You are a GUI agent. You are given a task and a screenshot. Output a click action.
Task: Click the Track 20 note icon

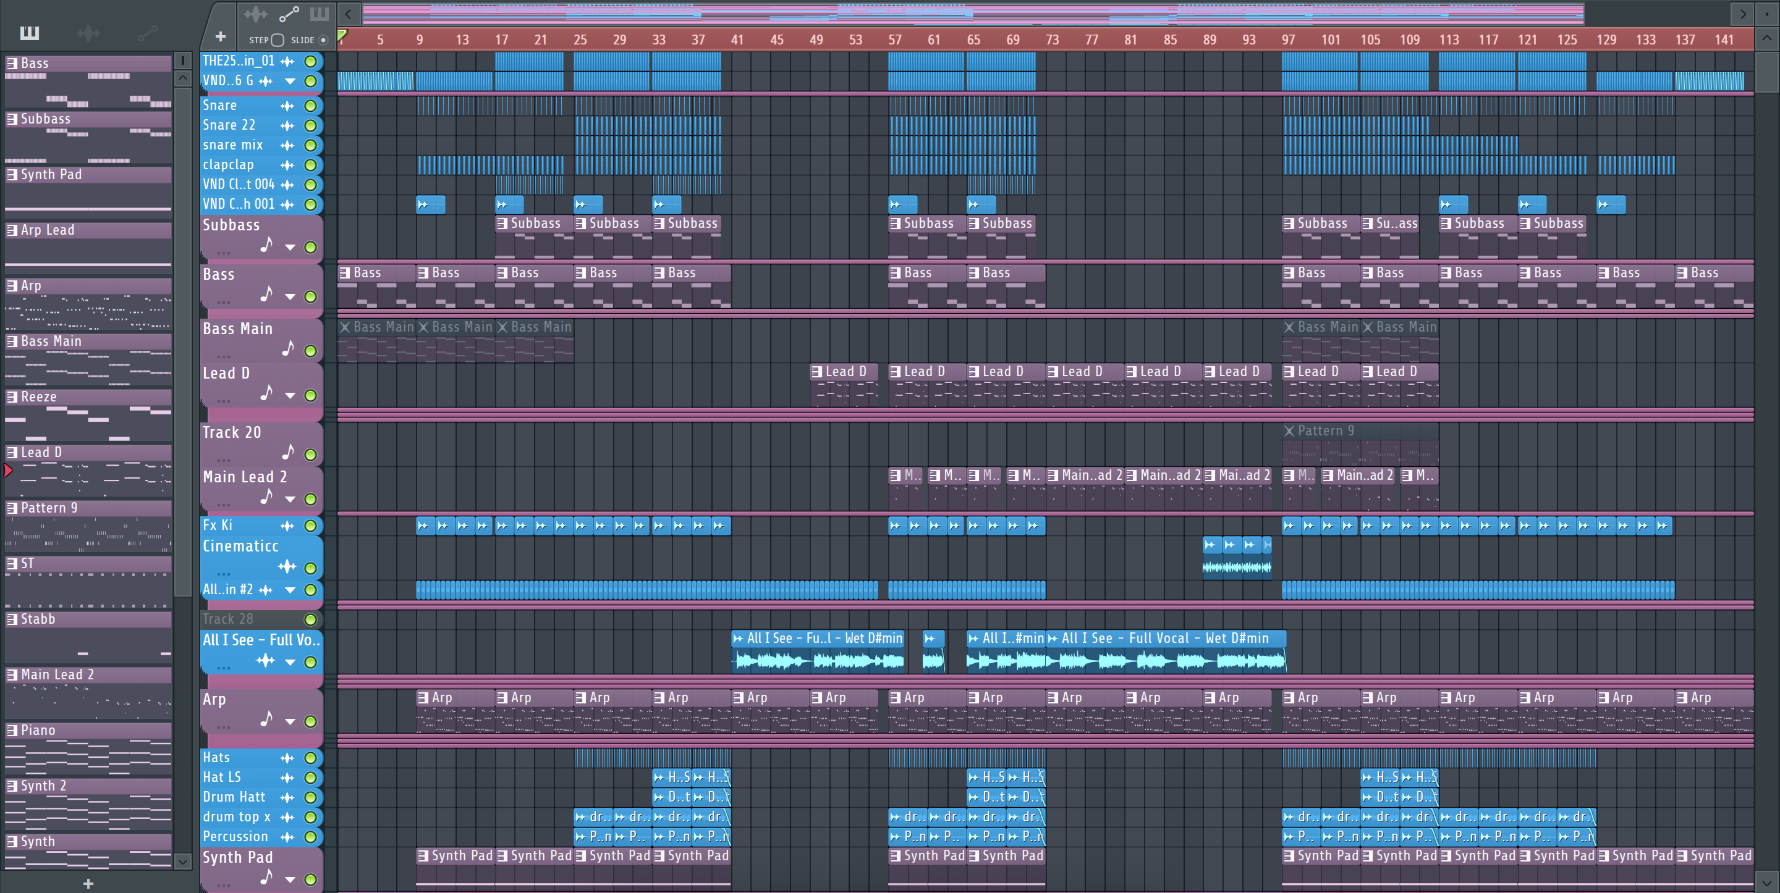[287, 453]
